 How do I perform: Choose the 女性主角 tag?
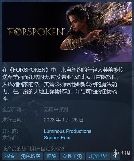72,156
